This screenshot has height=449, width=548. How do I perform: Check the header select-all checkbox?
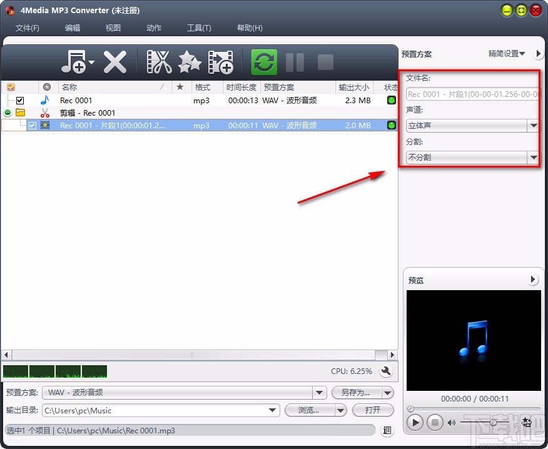click(10, 87)
